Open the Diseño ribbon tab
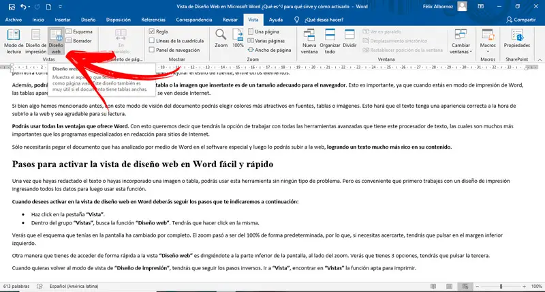Screen dimensions: 545x292 [89, 20]
